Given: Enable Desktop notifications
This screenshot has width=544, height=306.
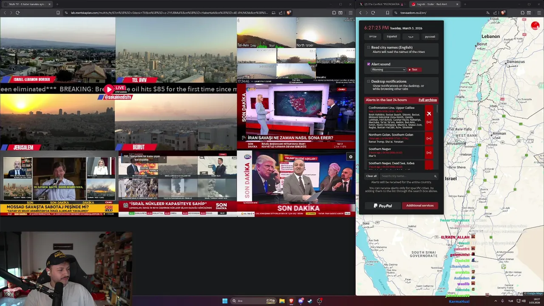Looking at the screenshot, I should point(368,81).
